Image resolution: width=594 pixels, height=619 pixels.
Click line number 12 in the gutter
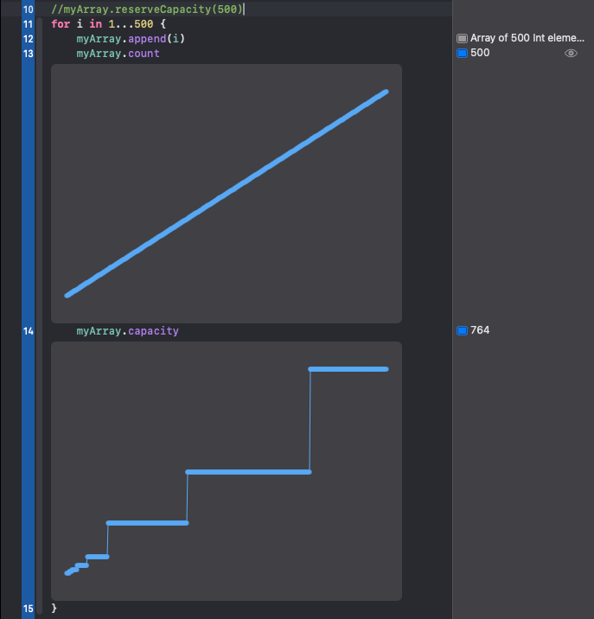click(x=28, y=39)
